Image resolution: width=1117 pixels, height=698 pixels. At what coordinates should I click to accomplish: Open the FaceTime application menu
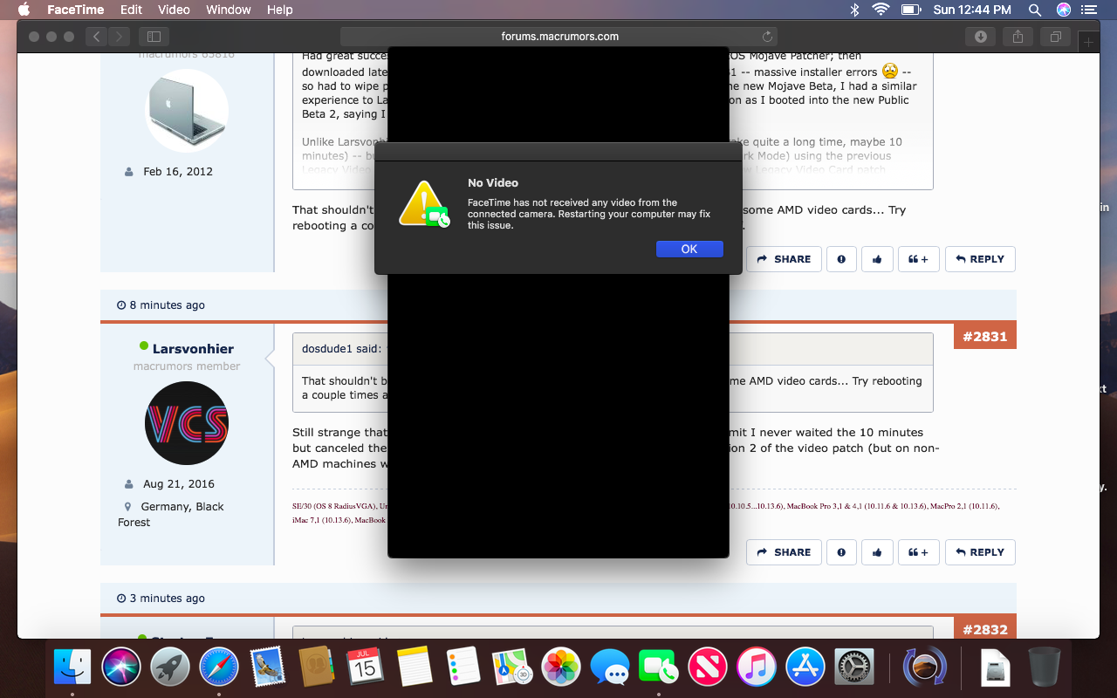coord(75,10)
